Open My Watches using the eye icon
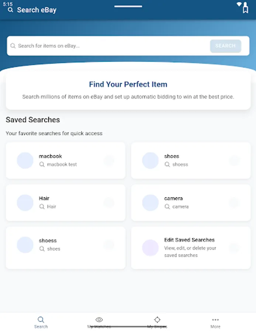This screenshot has width=256, height=332. 99,319
